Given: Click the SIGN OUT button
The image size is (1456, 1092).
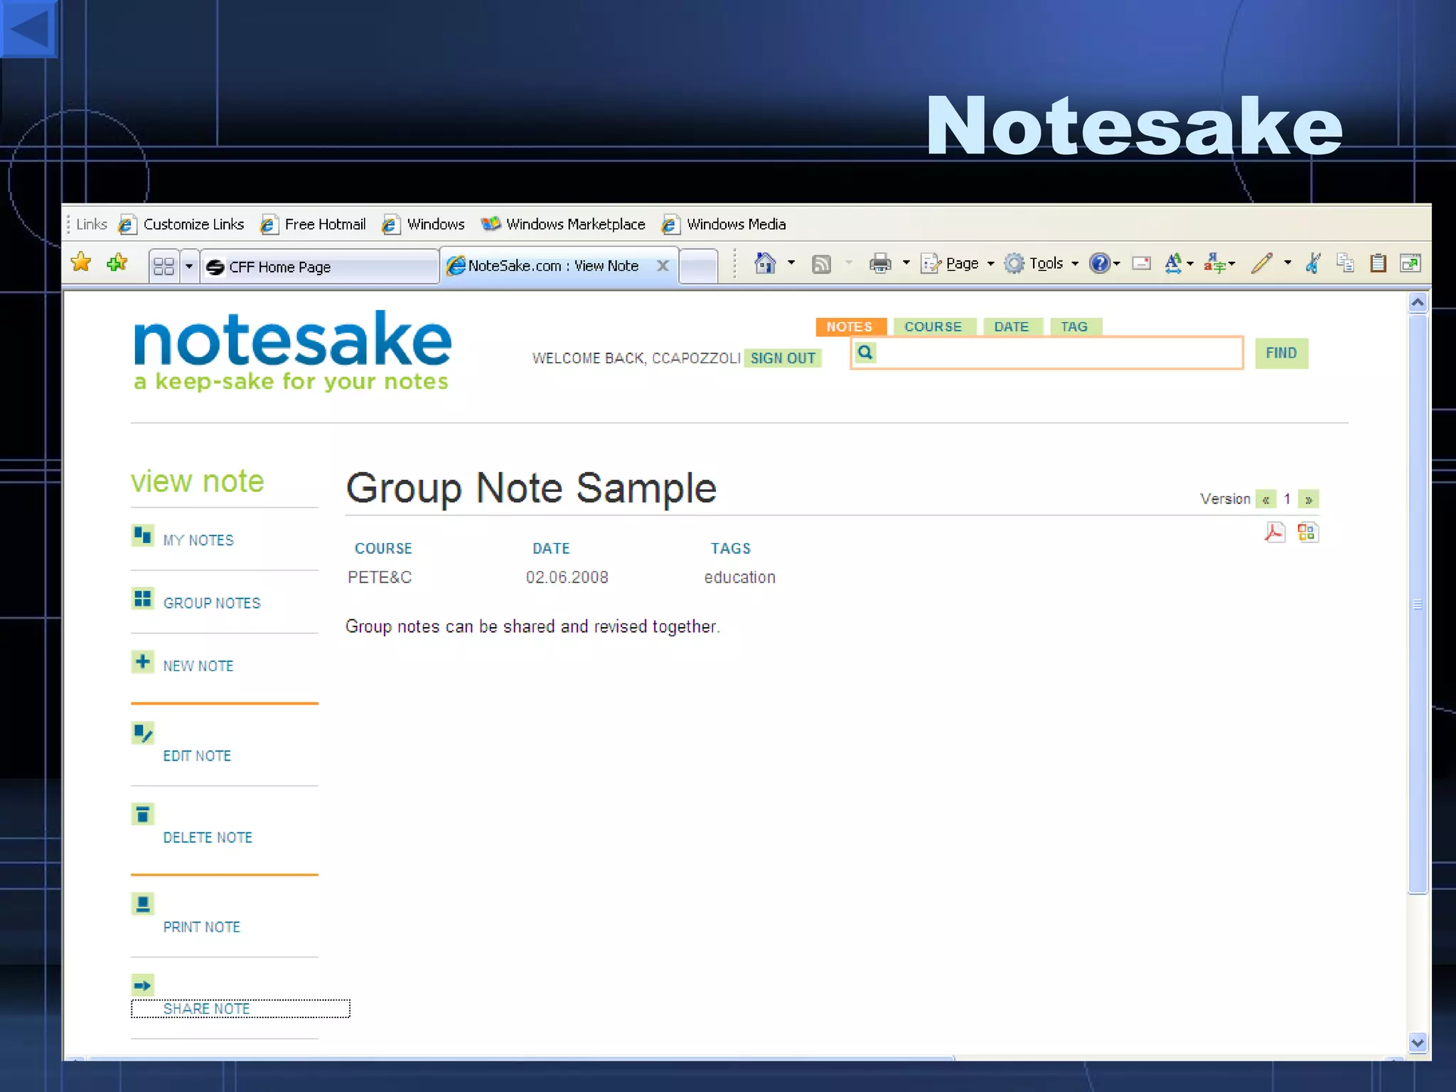Looking at the screenshot, I should (783, 358).
